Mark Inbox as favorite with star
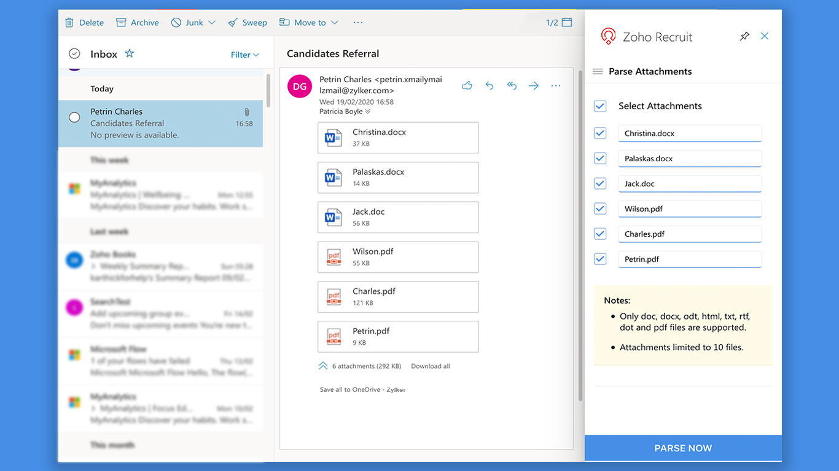Image resolution: width=839 pixels, height=471 pixels. point(130,54)
